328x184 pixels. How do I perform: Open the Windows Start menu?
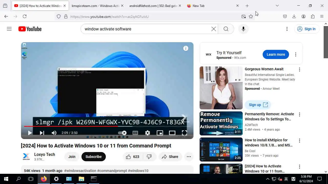coord(6,179)
